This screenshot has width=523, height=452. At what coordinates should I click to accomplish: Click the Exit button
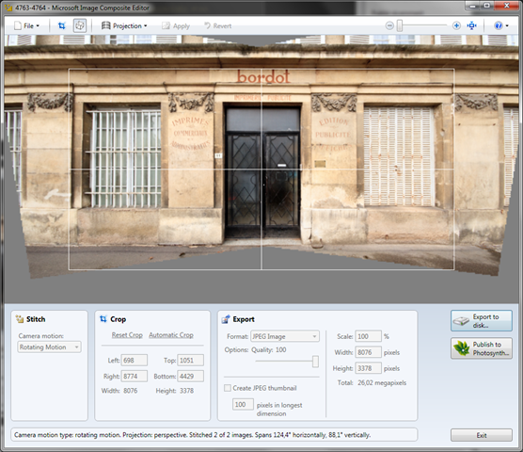point(482,435)
